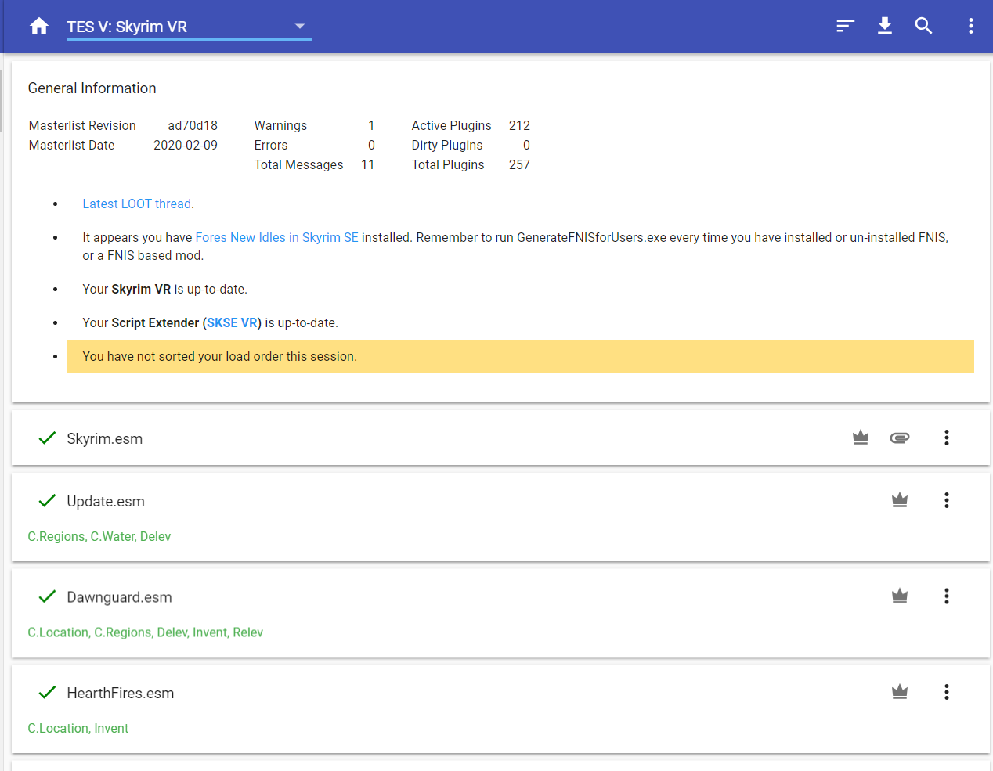Click the crown icon on HearthFires.esm

click(900, 692)
